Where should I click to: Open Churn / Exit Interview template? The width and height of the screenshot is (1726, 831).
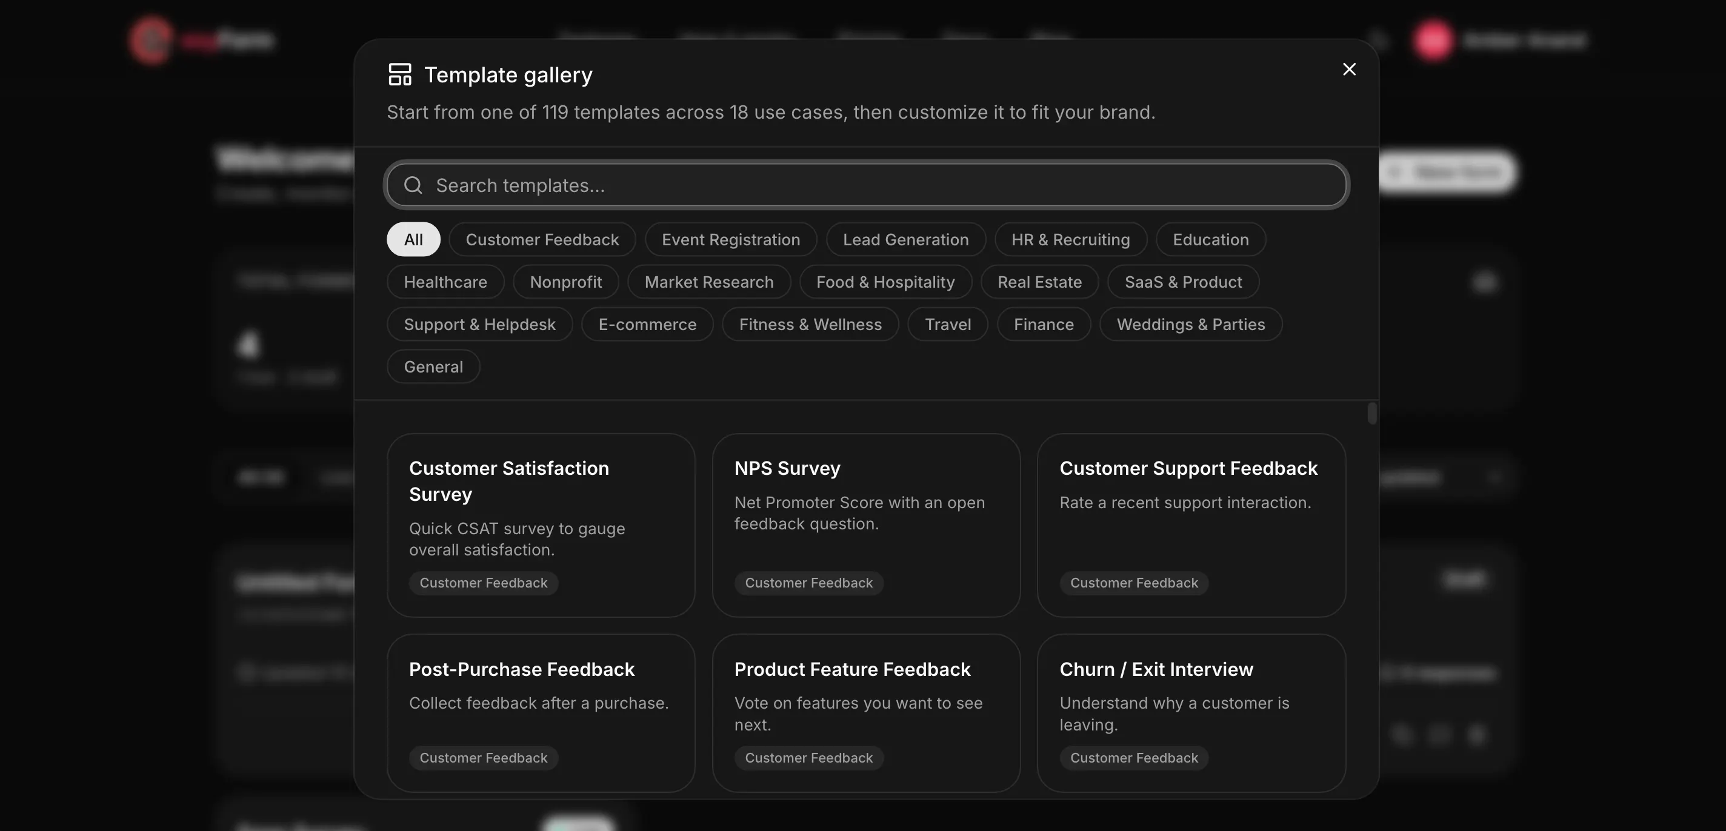point(1191,713)
